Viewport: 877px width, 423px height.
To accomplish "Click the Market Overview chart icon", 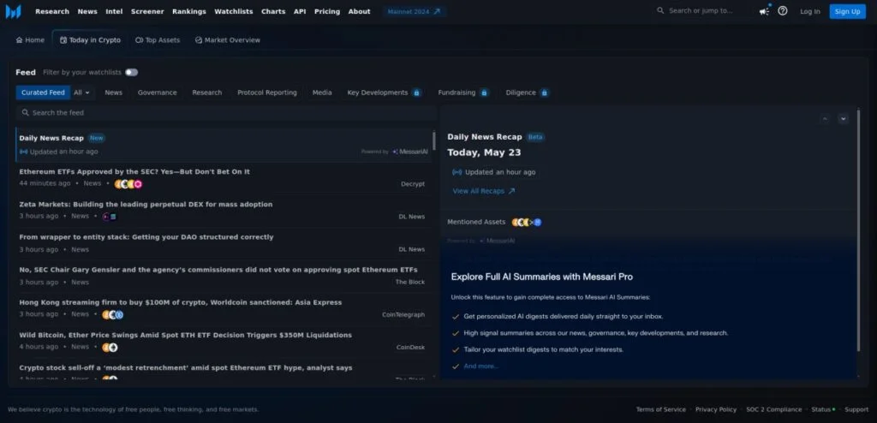I will [x=199, y=40].
